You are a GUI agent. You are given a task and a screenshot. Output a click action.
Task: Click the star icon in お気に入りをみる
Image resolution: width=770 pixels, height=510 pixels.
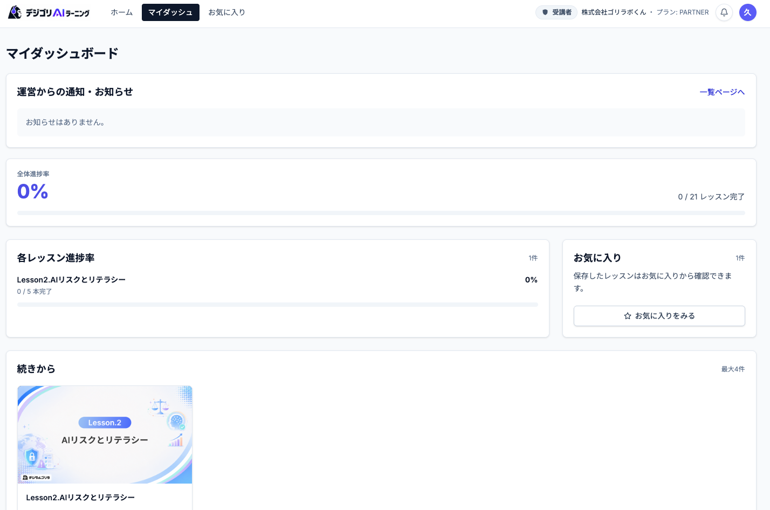628,316
